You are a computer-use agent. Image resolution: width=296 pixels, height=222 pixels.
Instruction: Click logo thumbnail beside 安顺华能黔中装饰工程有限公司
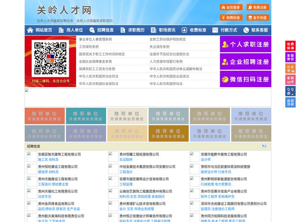click(x=194, y=157)
